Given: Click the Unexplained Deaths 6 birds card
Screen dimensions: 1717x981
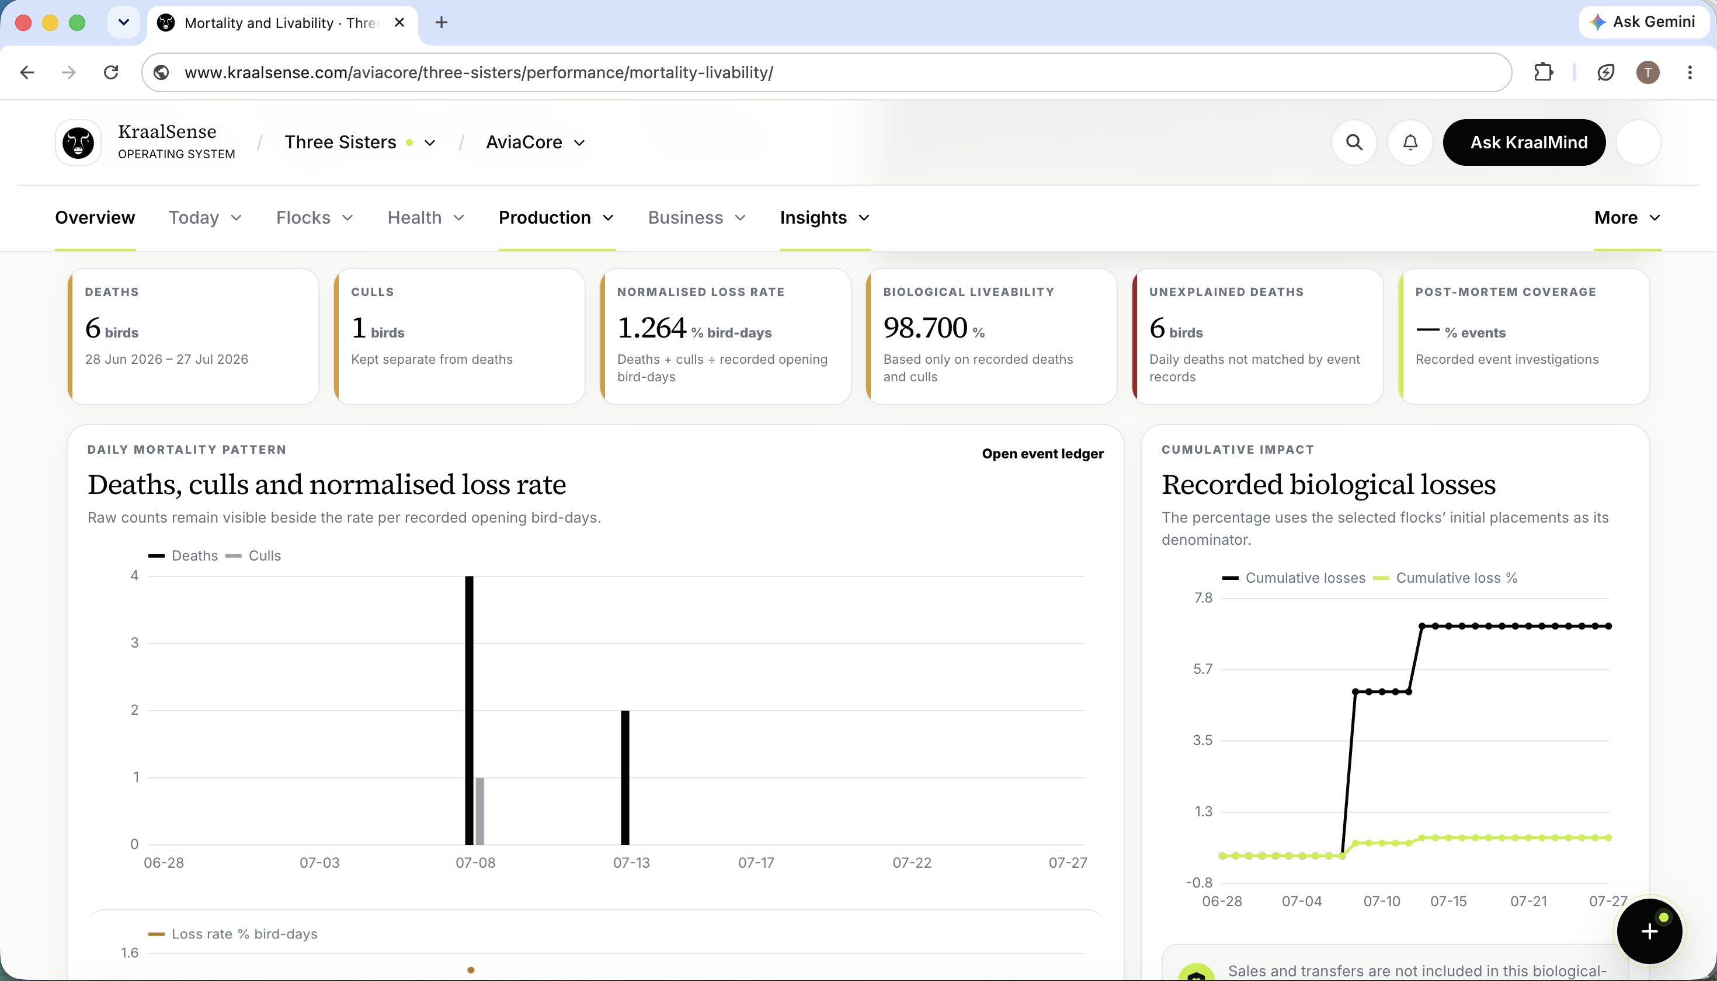Looking at the screenshot, I should tap(1257, 337).
